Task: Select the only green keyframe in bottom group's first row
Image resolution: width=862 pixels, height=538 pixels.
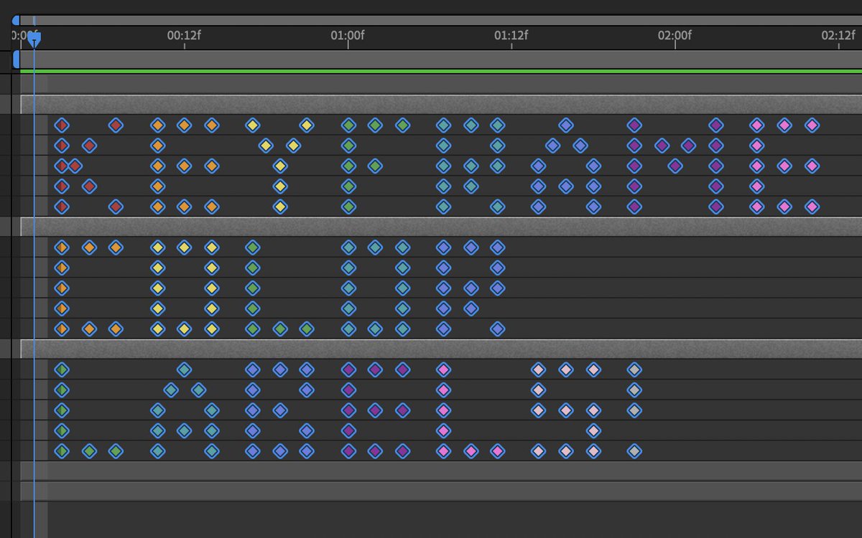Action: click(62, 370)
